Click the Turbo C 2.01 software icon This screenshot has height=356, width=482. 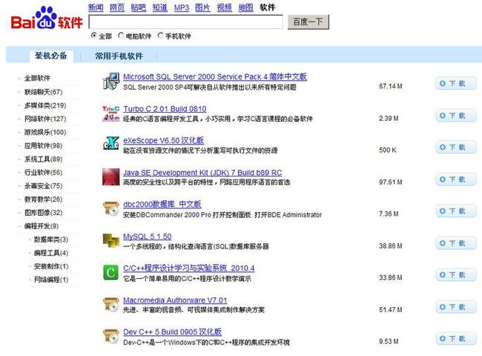(110, 113)
